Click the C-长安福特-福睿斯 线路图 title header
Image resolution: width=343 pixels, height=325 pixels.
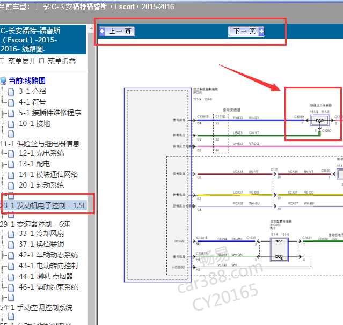43,39
